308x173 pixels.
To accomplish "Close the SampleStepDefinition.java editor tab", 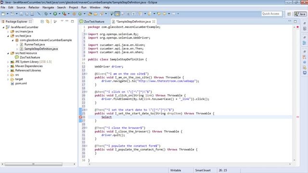I will click(154, 22).
